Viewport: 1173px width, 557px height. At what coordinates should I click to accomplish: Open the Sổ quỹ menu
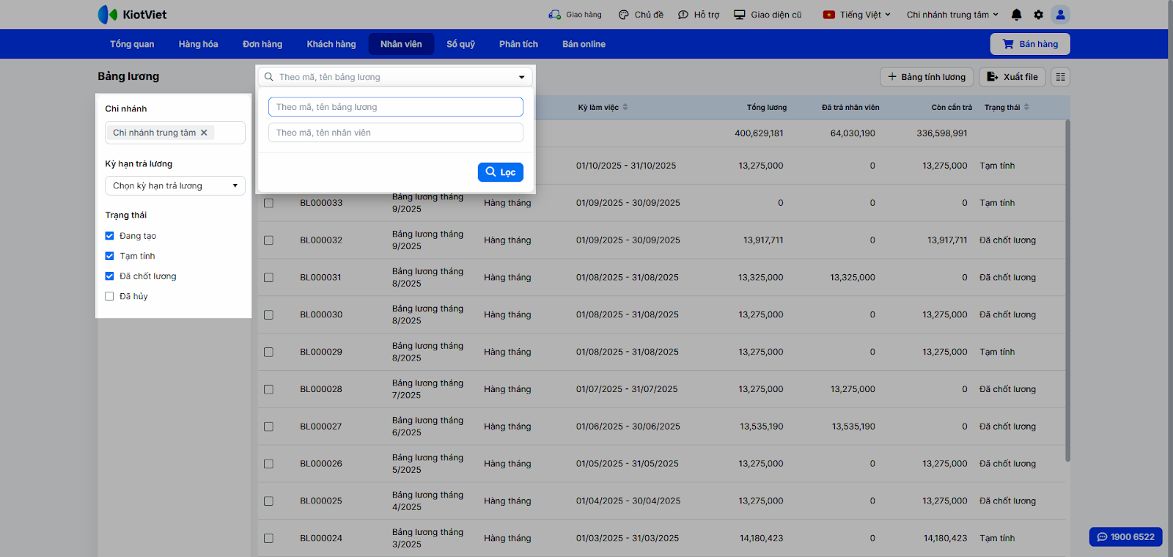tap(460, 44)
